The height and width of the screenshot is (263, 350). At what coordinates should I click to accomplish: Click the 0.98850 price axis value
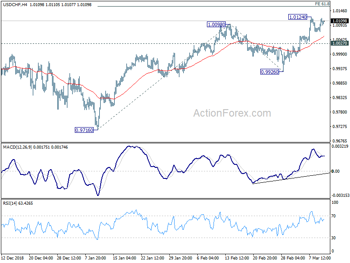[340, 83]
